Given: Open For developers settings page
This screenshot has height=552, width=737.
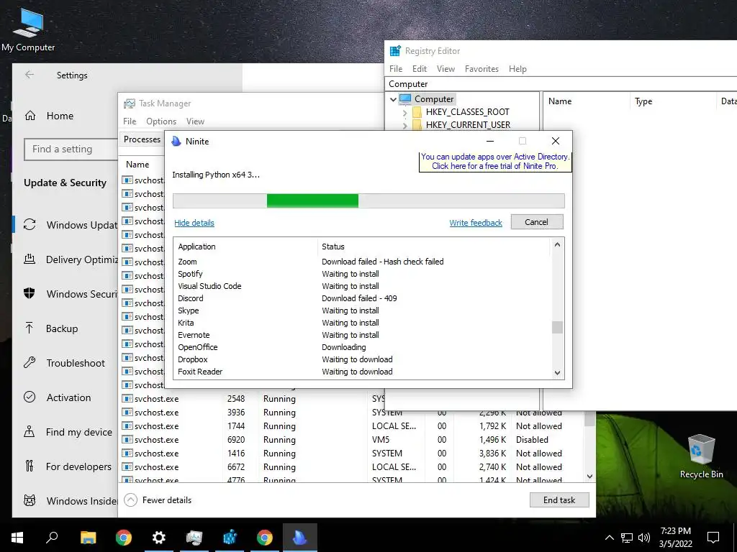Looking at the screenshot, I should (68, 466).
